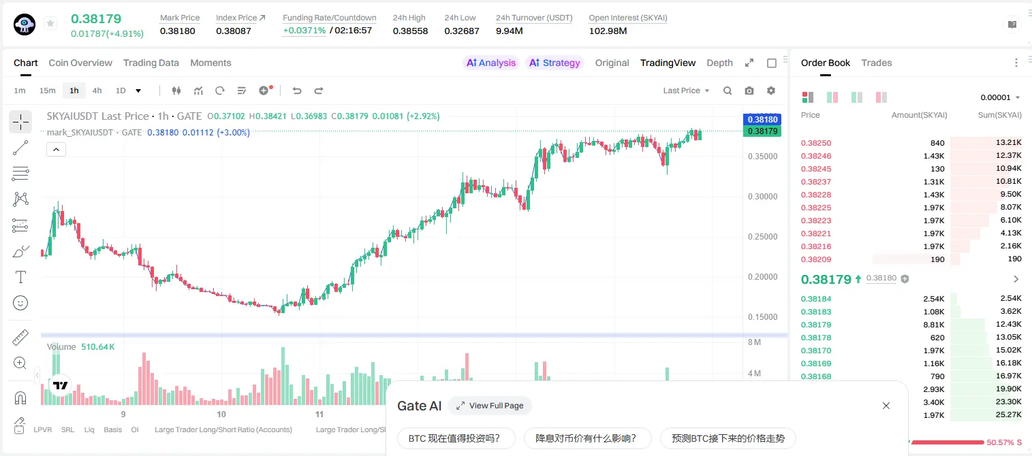The width and height of the screenshot is (1032, 456).
Task: Open the Index Price link
Action: [241, 18]
